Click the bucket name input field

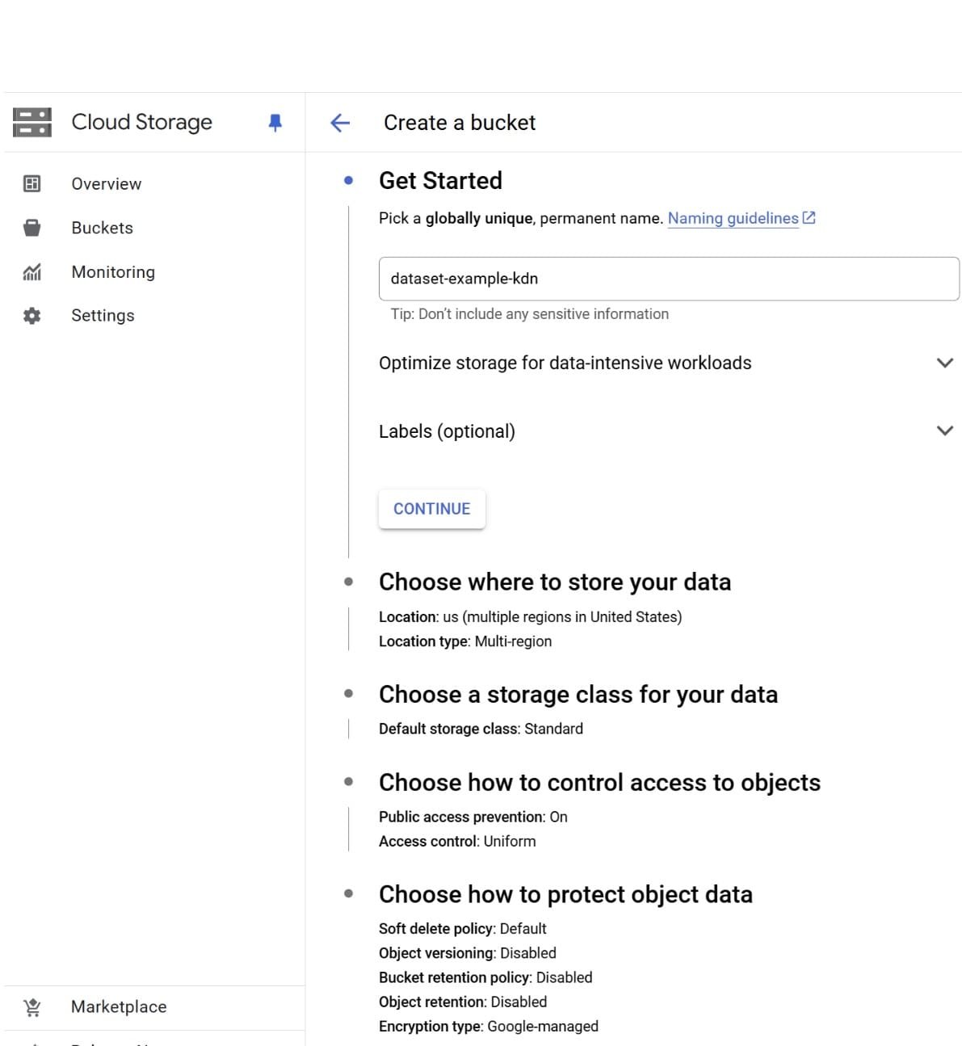668,279
